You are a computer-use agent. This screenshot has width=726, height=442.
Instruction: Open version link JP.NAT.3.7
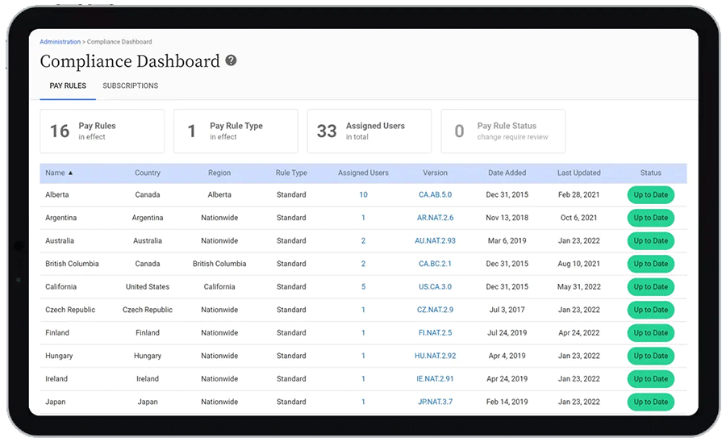[435, 402]
